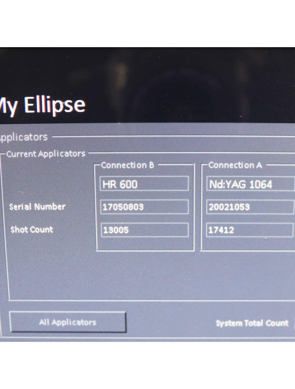Click System Total Count
This screenshot has width=295, height=389.
click(x=253, y=323)
